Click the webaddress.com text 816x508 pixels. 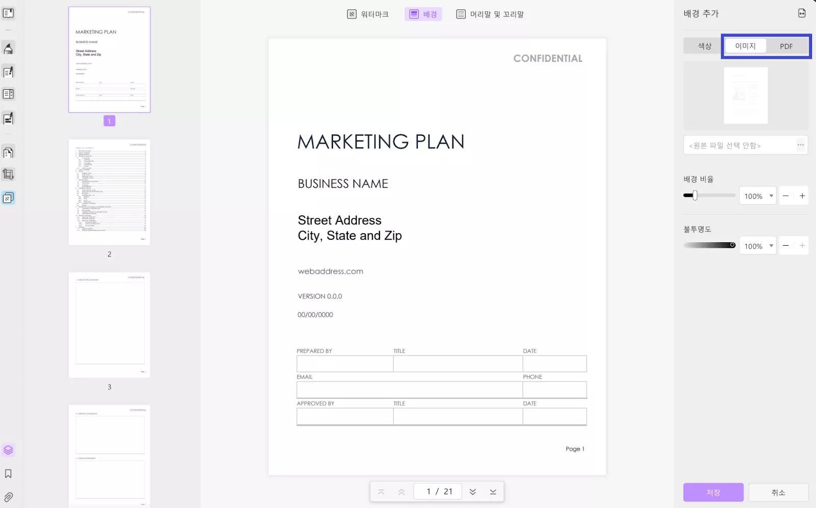pos(330,271)
